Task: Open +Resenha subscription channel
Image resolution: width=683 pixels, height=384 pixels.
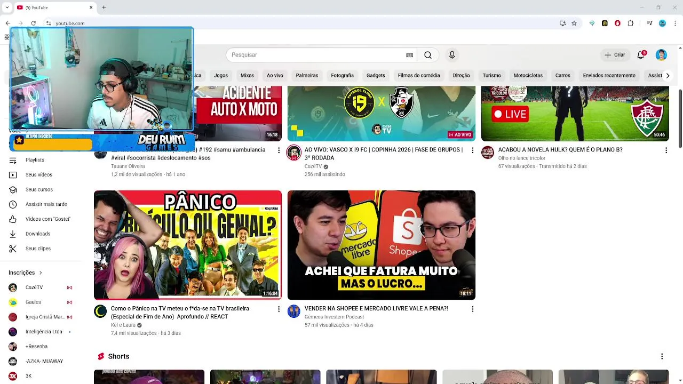Action: point(36,347)
